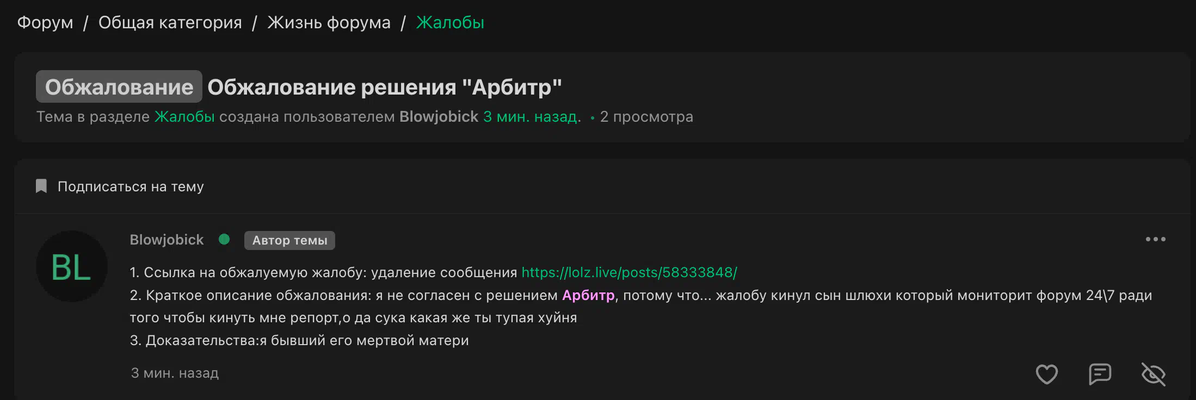Click 'Подписаться на тему' label

pyautogui.click(x=131, y=186)
